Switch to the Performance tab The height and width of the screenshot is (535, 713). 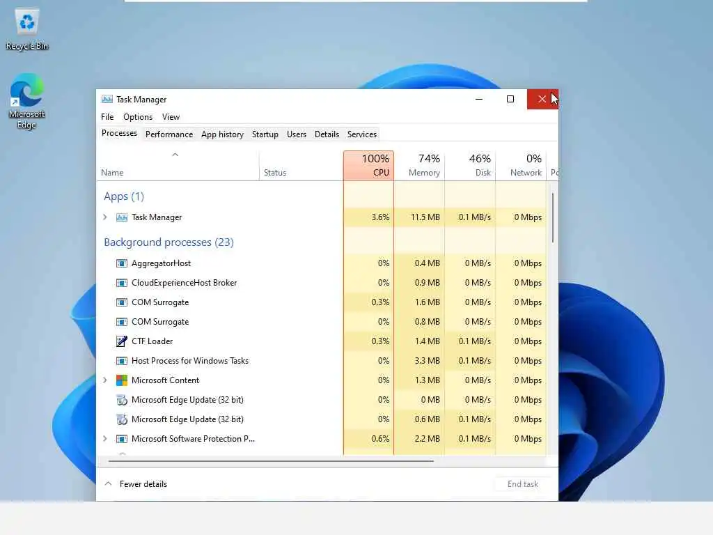pyautogui.click(x=169, y=134)
